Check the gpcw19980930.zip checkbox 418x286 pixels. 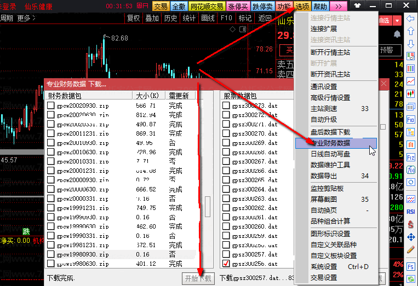50,254
